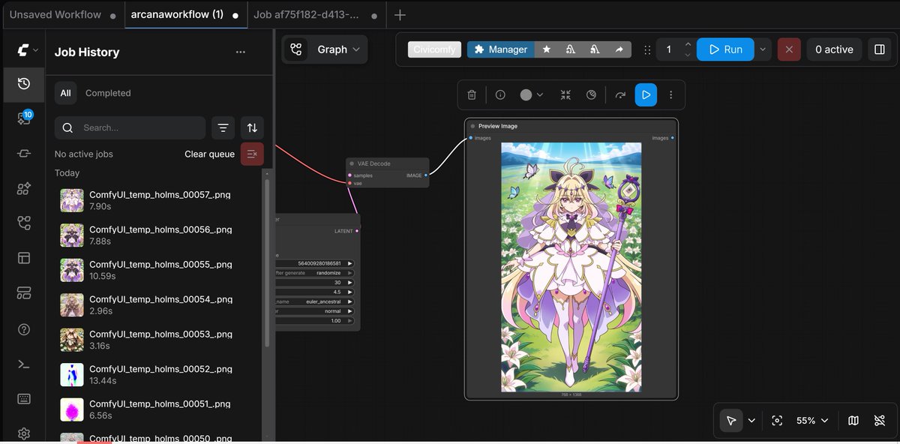Viewport: 900px width, 444px height.
Task: Toggle the right side panel icon
Action: (879, 49)
